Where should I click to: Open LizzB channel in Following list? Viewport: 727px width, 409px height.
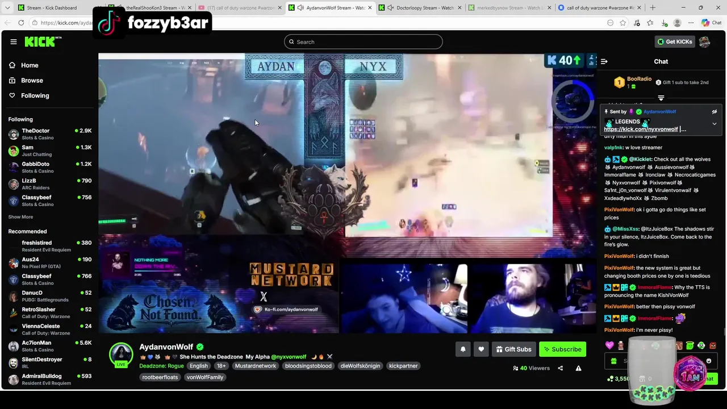pos(50,184)
